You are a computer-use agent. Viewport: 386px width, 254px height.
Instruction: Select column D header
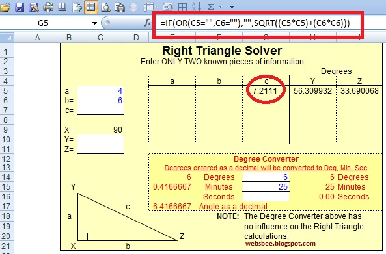(x=136, y=38)
